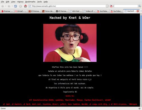Click the Hacked by Knet & b0er heading
Image resolution: width=142 pixels, height=110 pixels.
(x=70, y=18)
